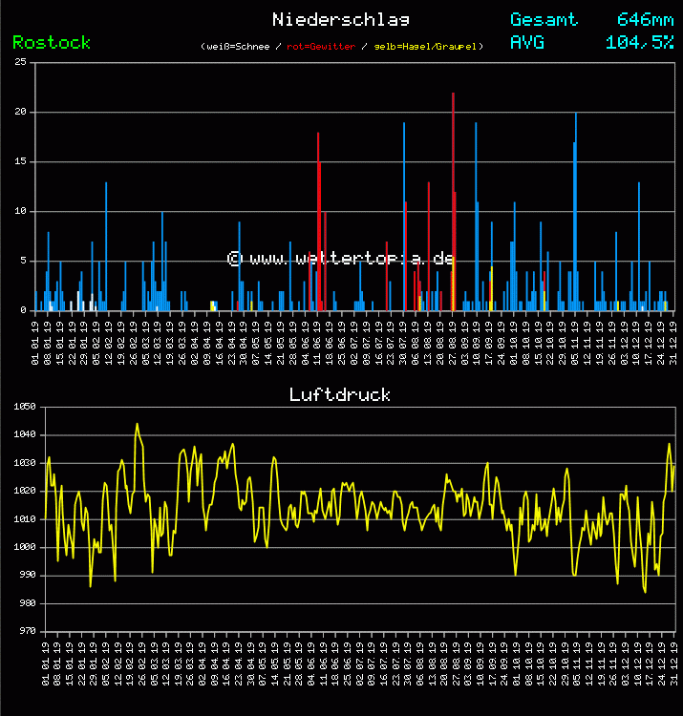The width and height of the screenshot is (683, 716).
Task: Select the green Rostock station label
Action: (52, 42)
